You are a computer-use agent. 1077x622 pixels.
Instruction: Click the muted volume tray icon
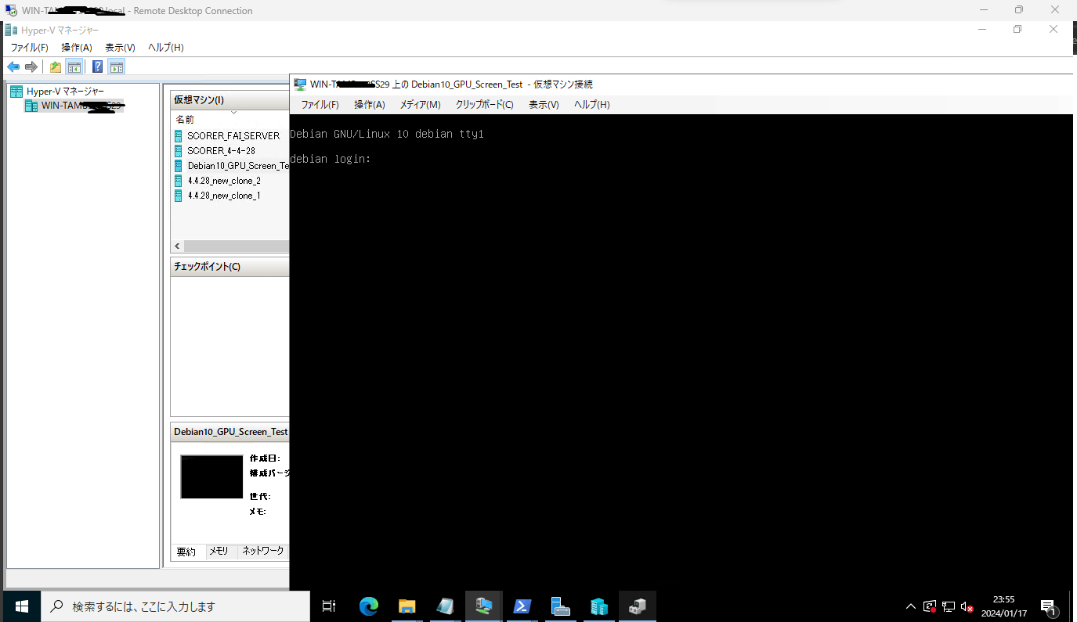[967, 606]
